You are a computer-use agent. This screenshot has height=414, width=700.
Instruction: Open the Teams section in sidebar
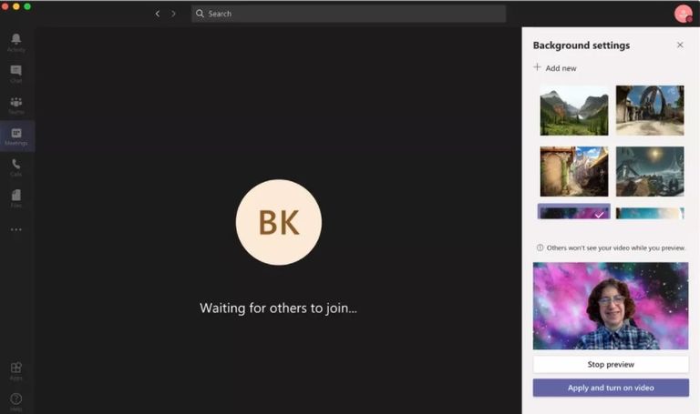point(16,106)
